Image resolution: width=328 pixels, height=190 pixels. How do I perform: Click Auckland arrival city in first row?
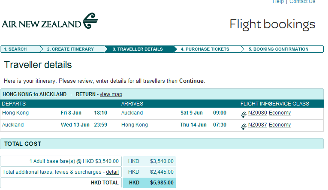(x=132, y=113)
